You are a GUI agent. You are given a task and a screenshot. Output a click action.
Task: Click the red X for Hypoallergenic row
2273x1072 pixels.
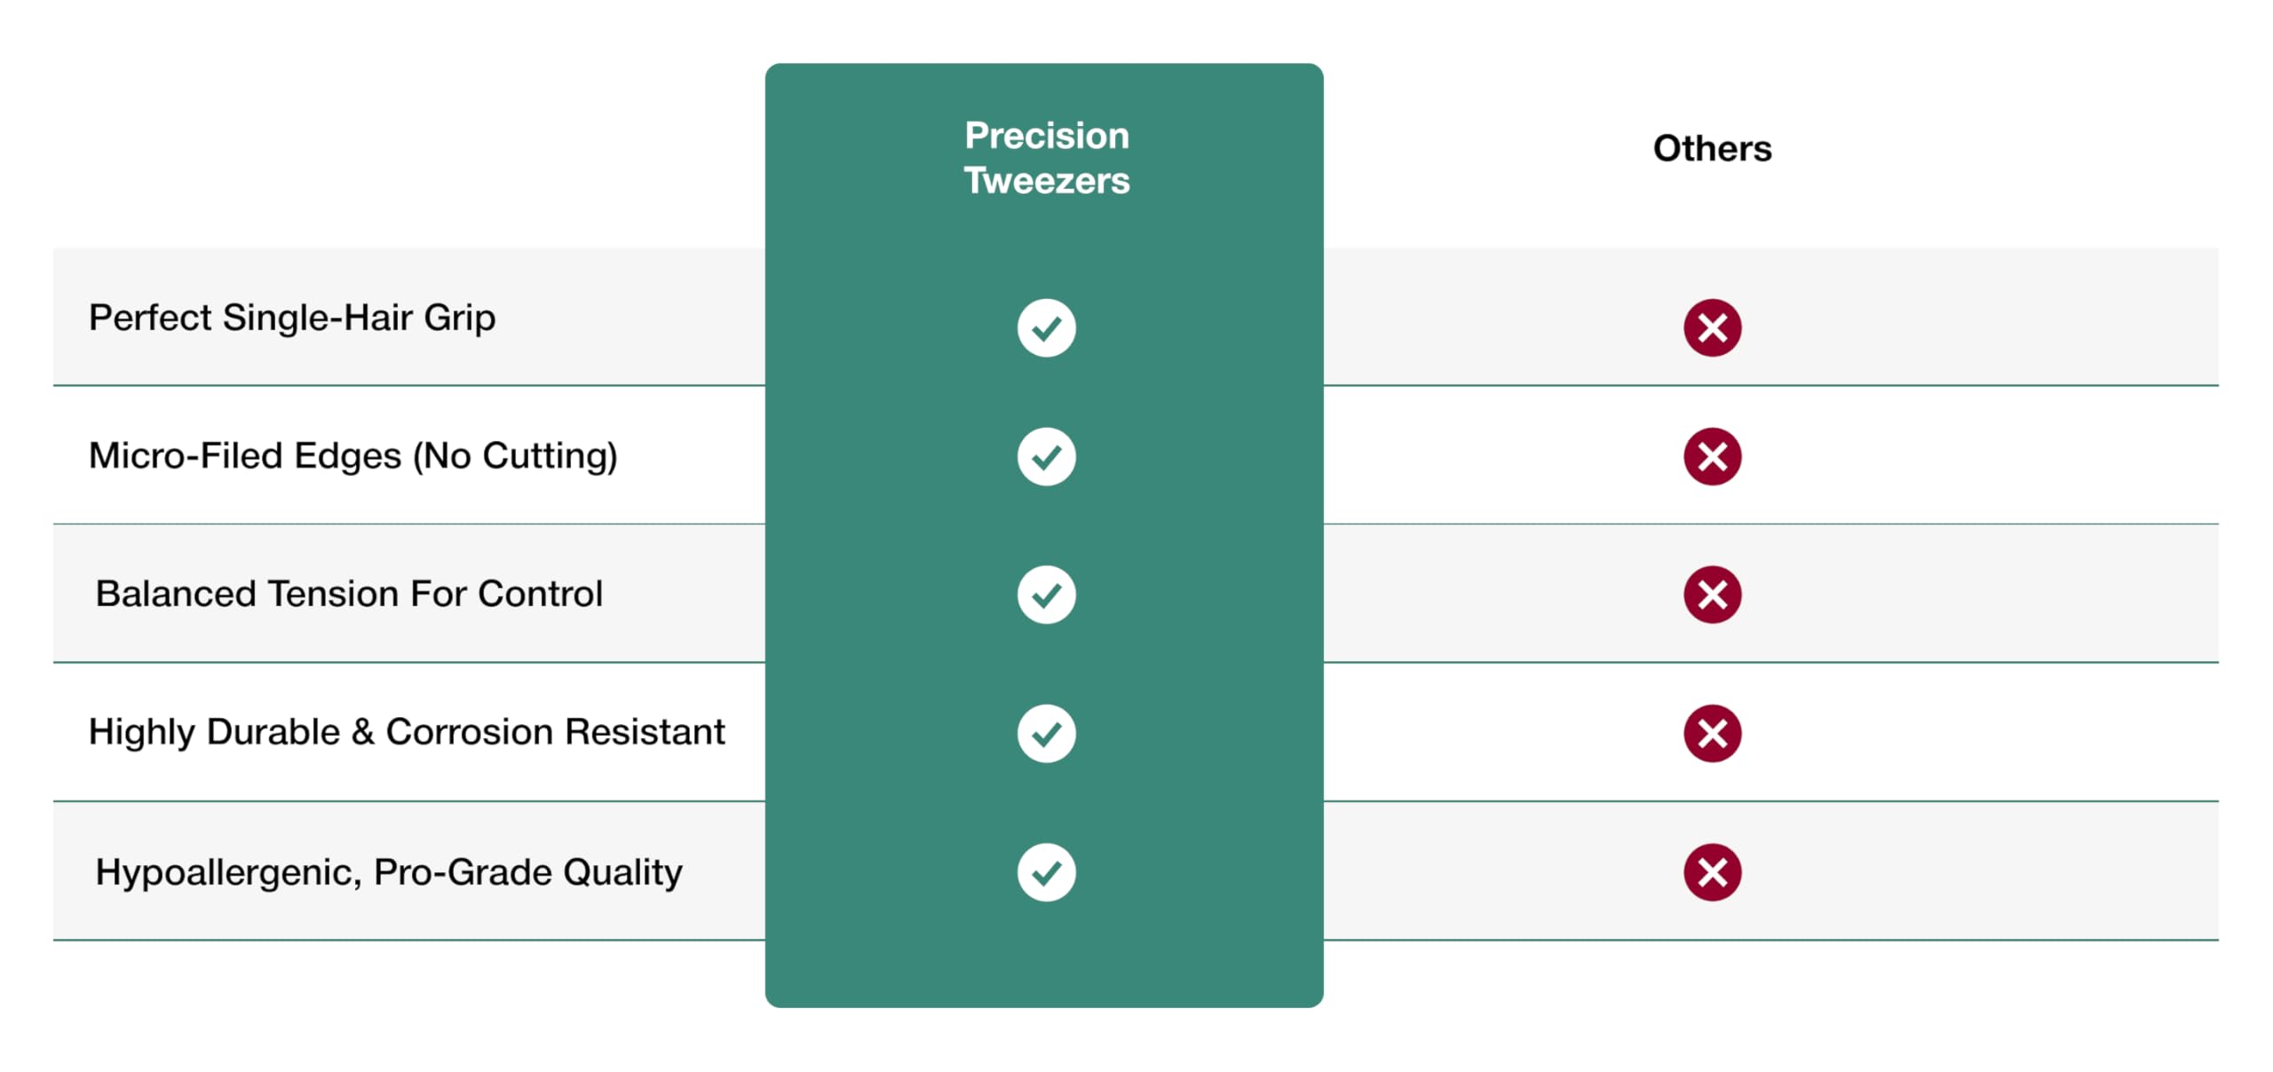(x=1711, y=871)
